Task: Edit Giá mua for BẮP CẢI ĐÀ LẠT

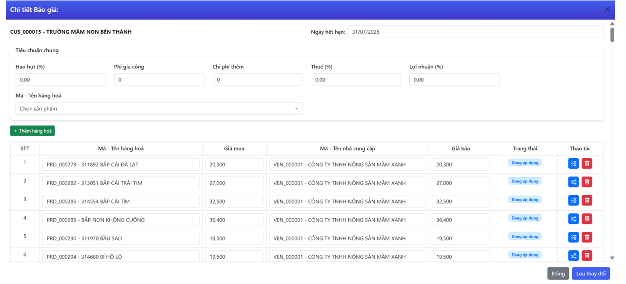Action: [x=234, y=164]
